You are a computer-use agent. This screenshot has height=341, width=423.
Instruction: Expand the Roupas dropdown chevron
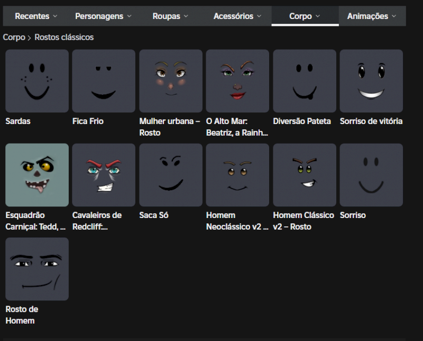point(186,16)
